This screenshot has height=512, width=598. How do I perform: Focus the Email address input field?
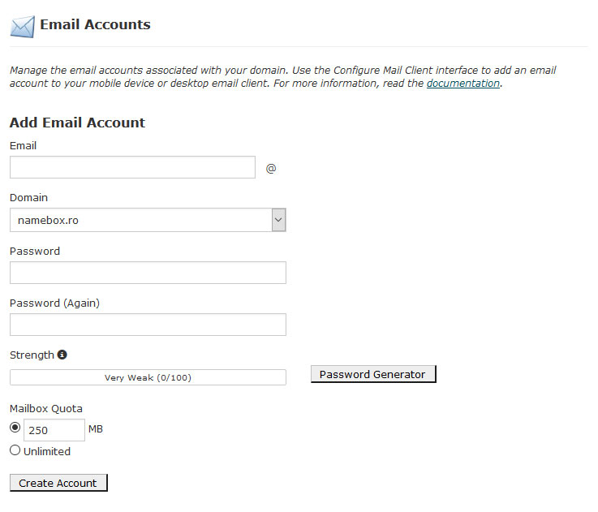click(132, 167)
